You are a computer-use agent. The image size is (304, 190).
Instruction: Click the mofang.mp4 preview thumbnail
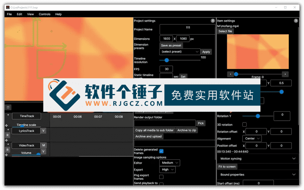(x=258, y=52)
